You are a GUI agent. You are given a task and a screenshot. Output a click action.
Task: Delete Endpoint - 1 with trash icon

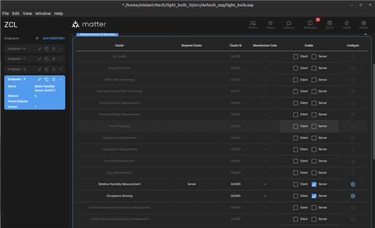point(53,59)
